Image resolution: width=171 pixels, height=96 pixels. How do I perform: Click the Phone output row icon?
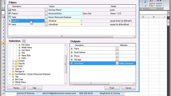click(x=72, y=56)
